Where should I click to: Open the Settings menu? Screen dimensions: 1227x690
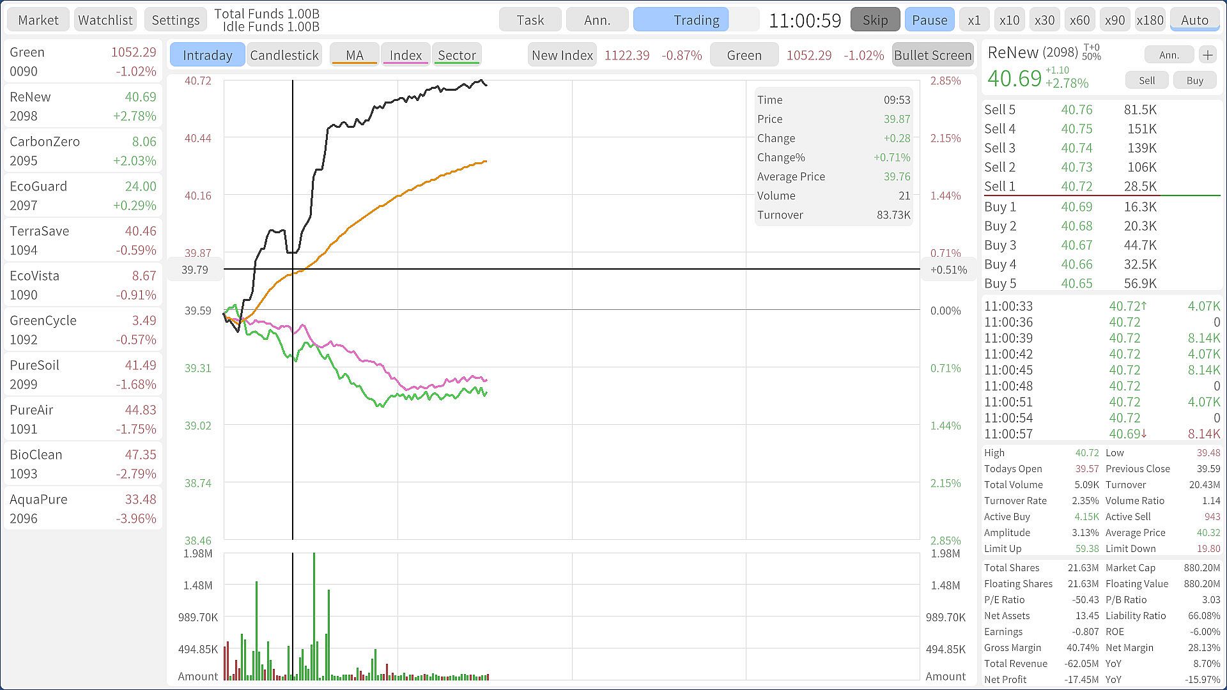pyautogui.click(x=176, y=20)
